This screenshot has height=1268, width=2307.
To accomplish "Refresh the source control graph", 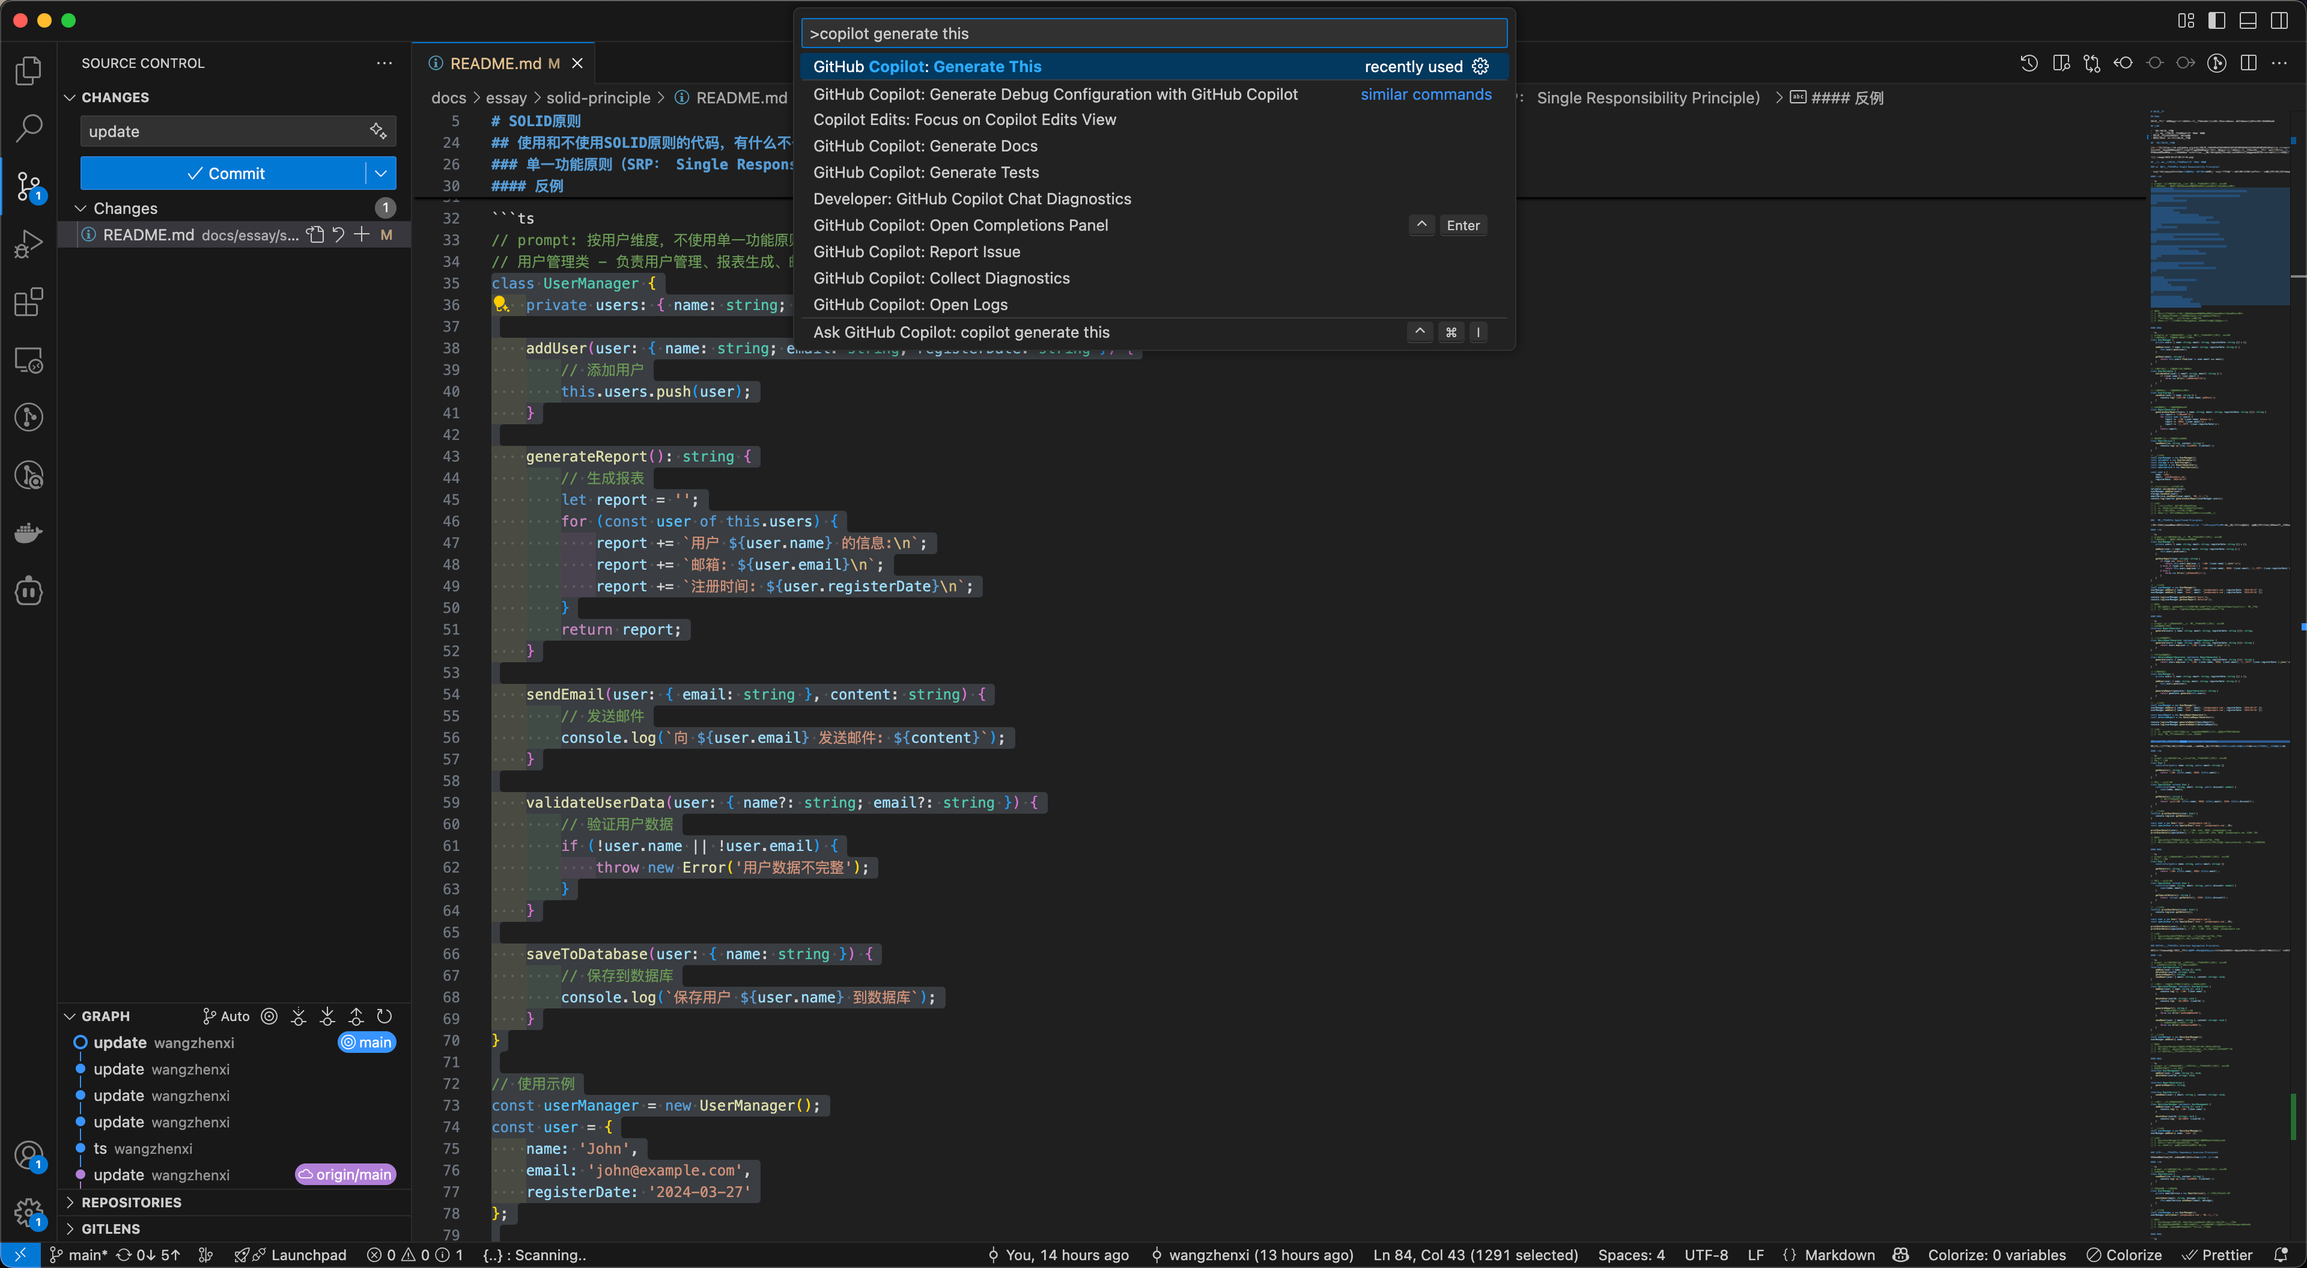I will point(384,1016).
